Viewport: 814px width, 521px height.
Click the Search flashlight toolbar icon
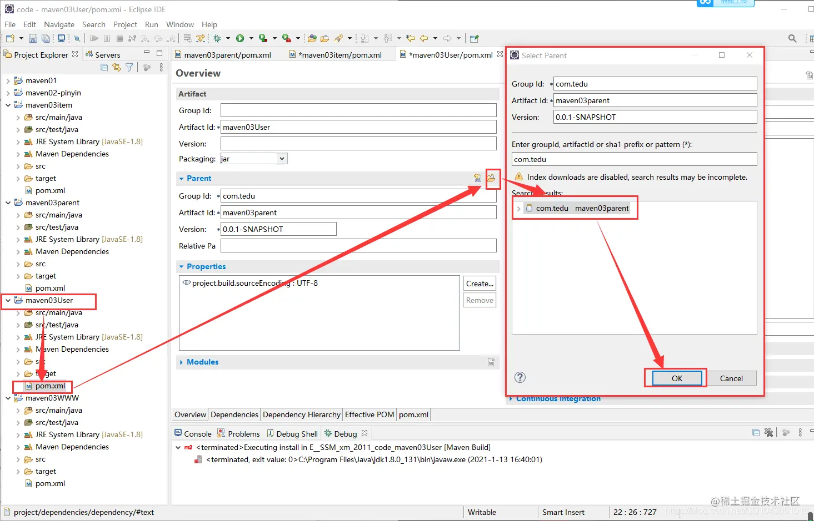tap(338, 38)
